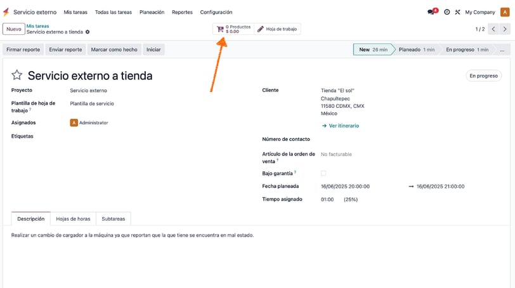The image size is (515, 288).
Task: Click the address line 11580 CDMX, CMX
Action: coord(342,106)
